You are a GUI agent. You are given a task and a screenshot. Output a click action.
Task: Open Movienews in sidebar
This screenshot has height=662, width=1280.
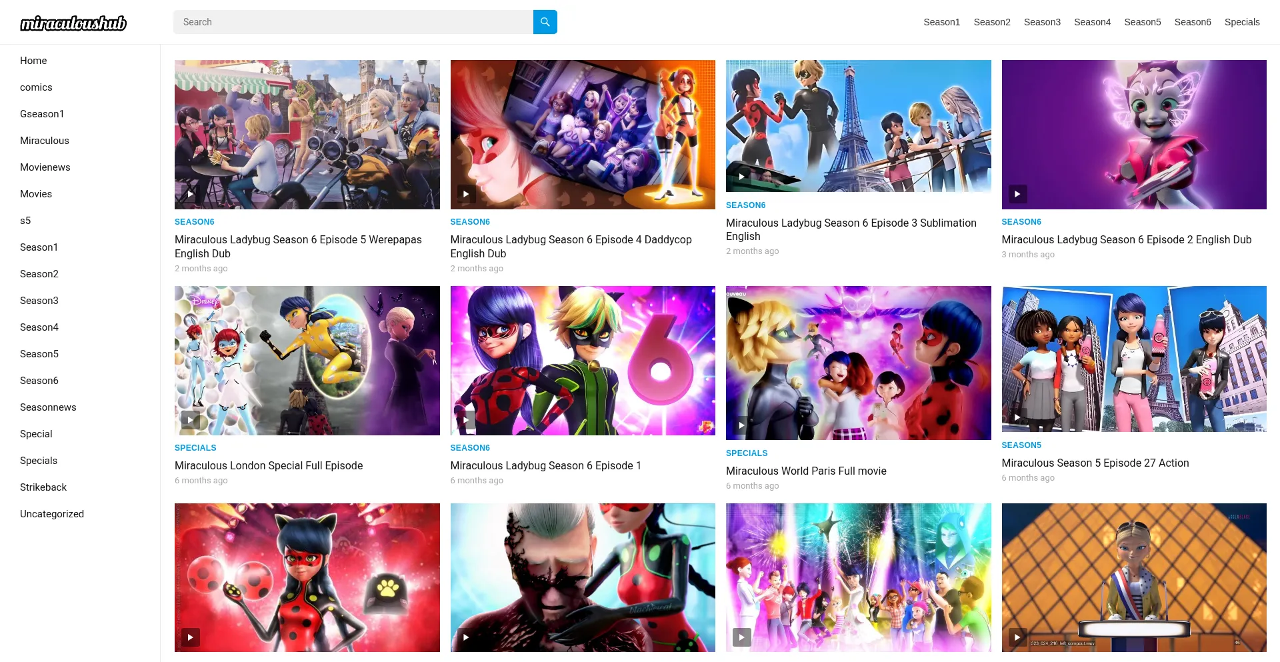coord(45,167)
